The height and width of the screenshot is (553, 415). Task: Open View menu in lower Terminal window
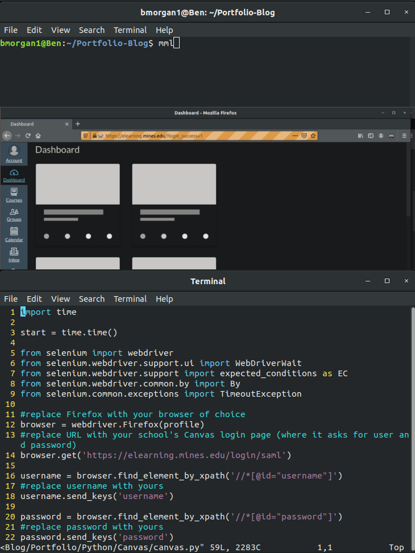60,299
